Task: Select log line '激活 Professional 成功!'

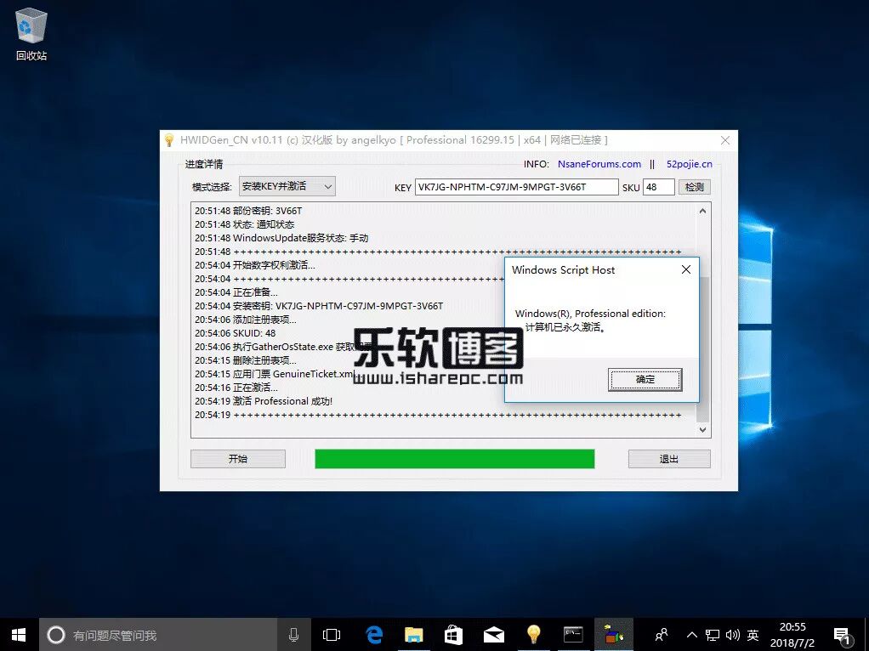Action: tap(282, 401)
